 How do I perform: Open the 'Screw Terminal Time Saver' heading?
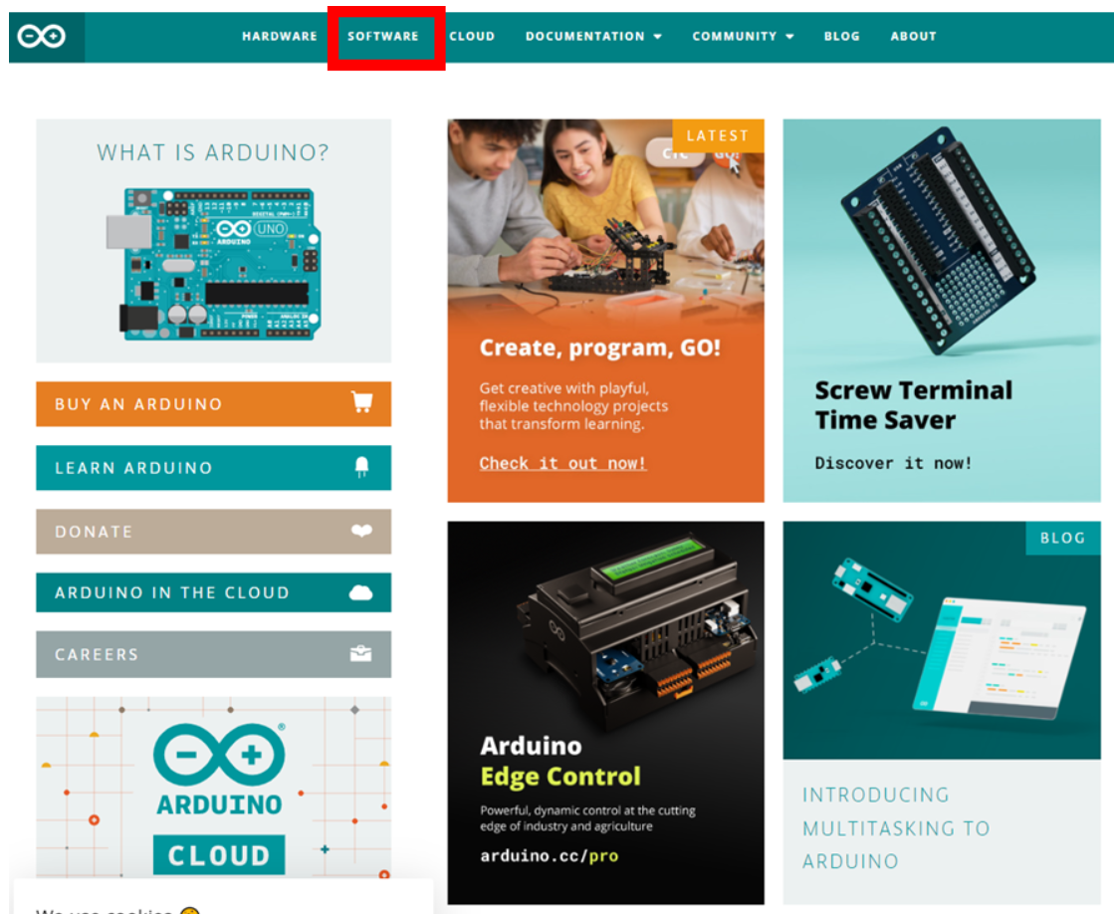coord(914,405)
